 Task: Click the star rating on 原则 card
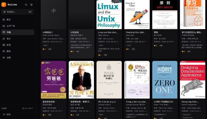pyautogui.click(x=156, y=46)
